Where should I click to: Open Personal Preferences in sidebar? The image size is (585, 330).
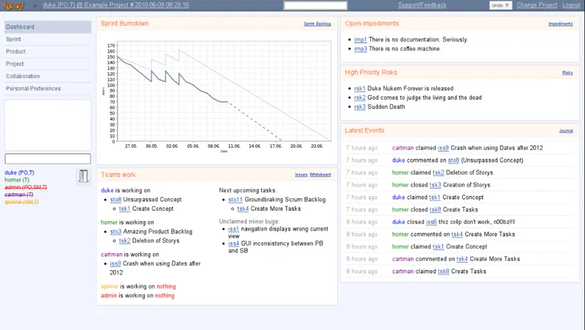point(33,89)
